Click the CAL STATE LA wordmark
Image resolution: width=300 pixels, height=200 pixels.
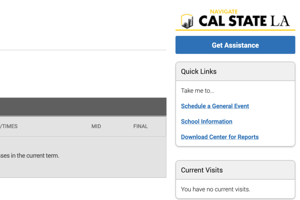point(244,21)
